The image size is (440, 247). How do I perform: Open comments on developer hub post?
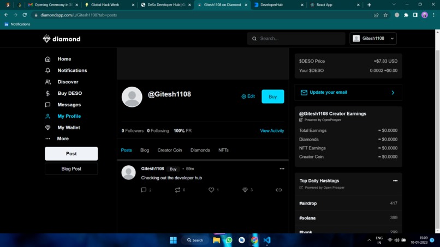pos(144,190)
